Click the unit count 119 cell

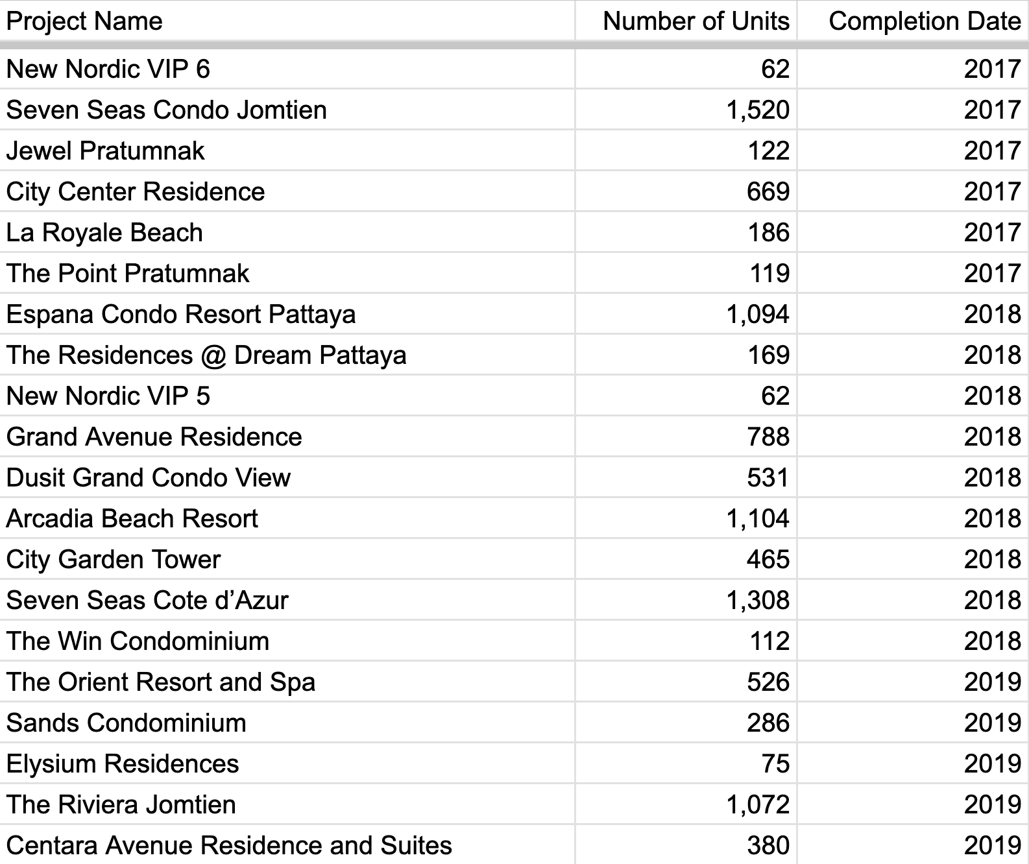(x=686, y=273)
